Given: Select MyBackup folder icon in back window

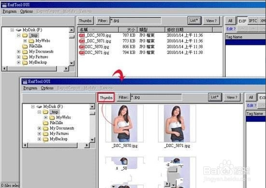Looking at the screenshot, I should pyautogui.click(x=25, y=62).
